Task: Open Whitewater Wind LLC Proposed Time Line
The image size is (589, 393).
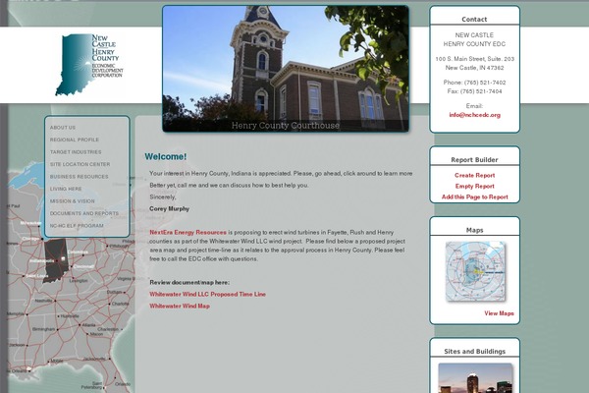Action: [x=207, y=294]
